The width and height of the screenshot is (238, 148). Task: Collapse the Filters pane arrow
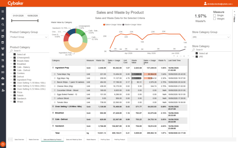click(x=234, y=11)
